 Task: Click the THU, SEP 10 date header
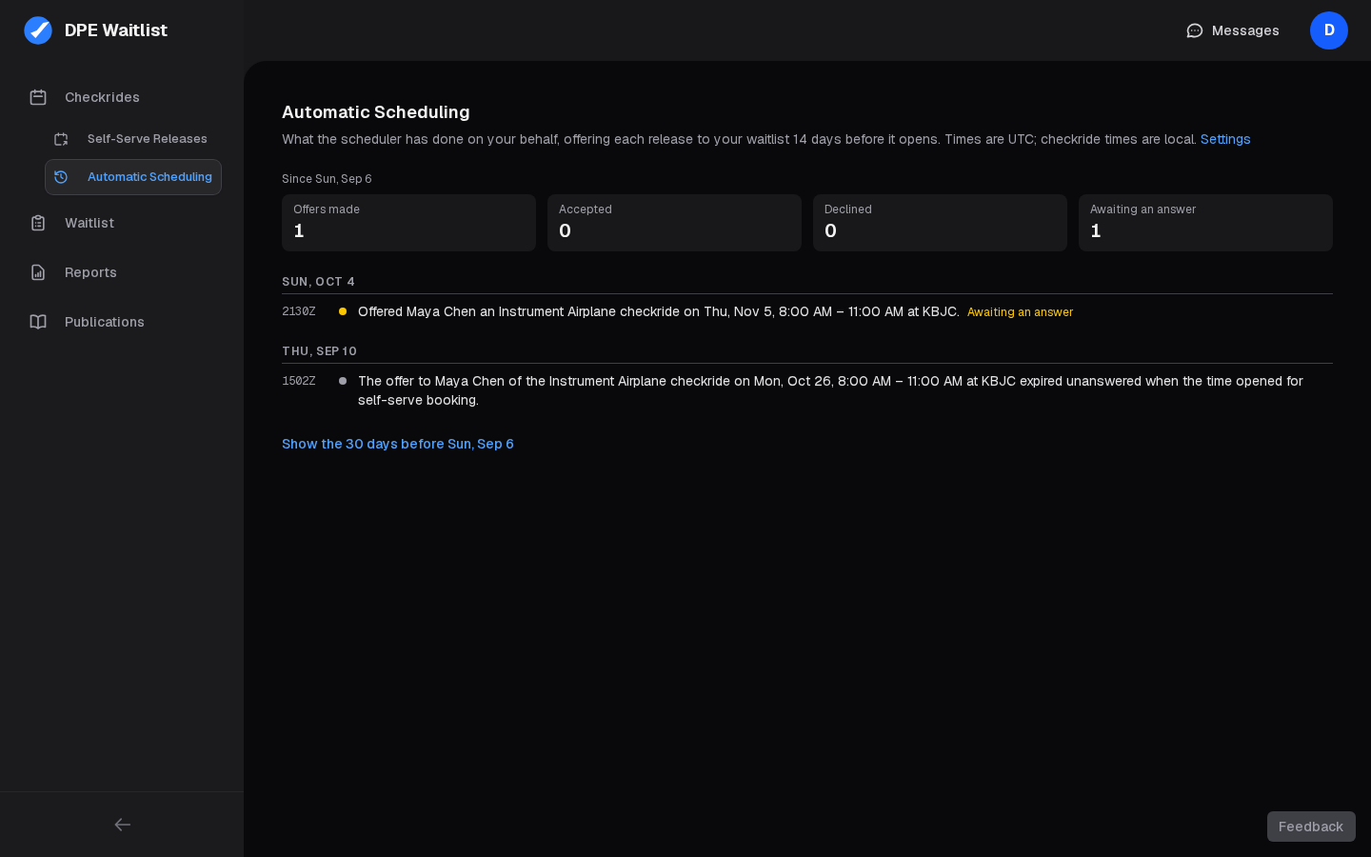319,351
